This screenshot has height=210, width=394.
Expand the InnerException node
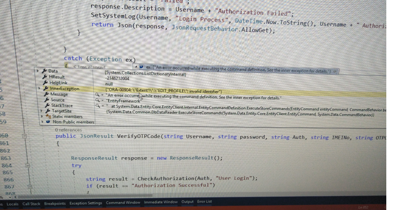point(39,88)
